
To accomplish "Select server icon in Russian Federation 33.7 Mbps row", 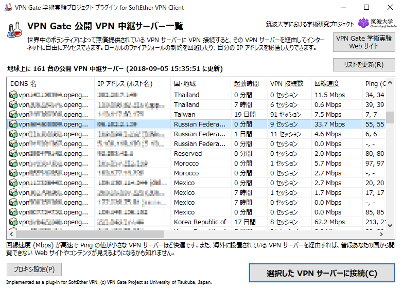I will click(13, 124).
